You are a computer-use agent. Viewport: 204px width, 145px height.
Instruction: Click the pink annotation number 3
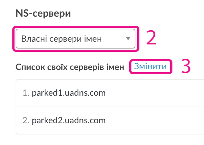[186, 66]
